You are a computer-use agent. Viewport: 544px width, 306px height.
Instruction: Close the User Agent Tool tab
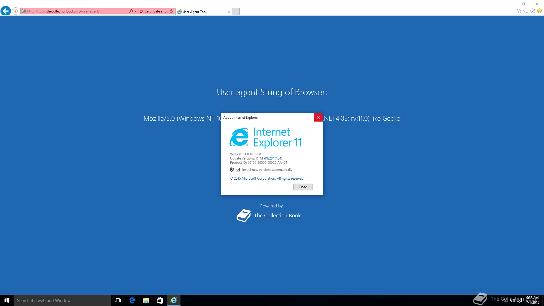coord(229,12)
